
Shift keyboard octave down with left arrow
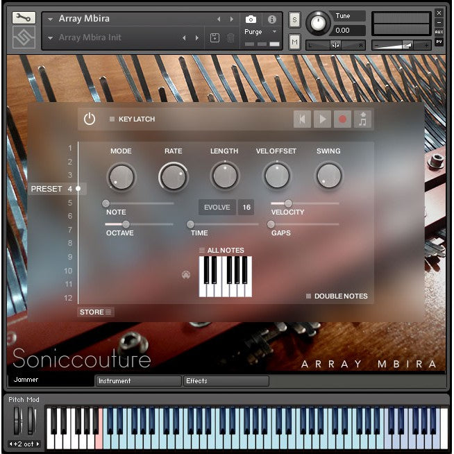tap(10, 444)
